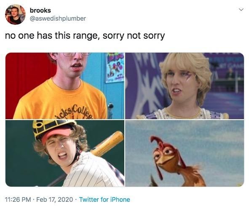Select the tweet text about range

85,35
